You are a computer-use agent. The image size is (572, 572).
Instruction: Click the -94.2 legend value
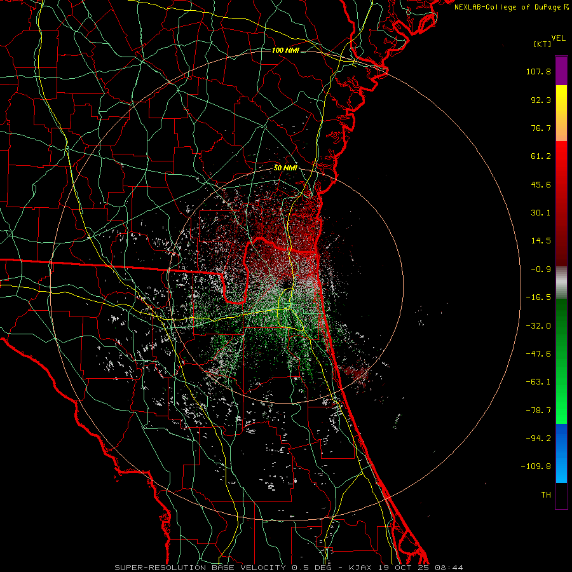pyautogui.click(x=538, y=438)
